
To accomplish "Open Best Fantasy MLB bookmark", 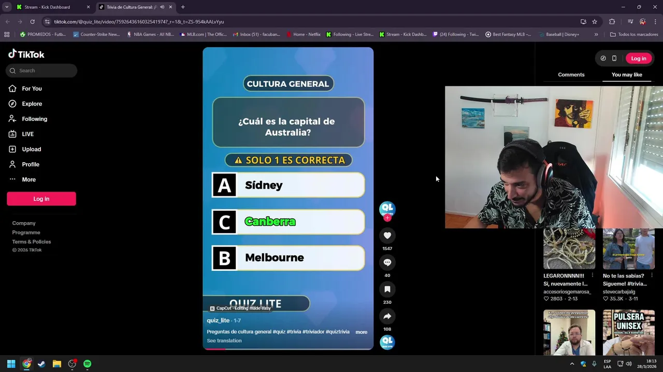I will [x=508, y=35].
